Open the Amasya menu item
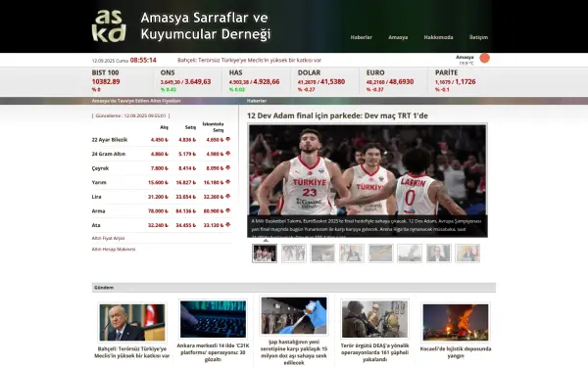588x367 pixels. 398,37
